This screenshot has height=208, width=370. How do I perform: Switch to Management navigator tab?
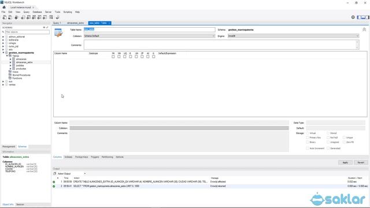click(9, 147)
